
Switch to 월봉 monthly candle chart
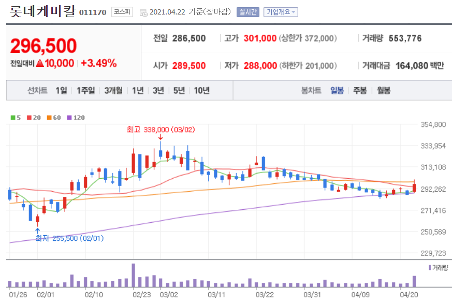(384, 91)
